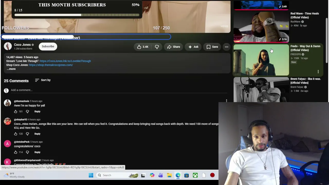Launch Copilot from the taskbar
Image resolution: width=329 pixels, height=185 pixels.
pos(152,175)
